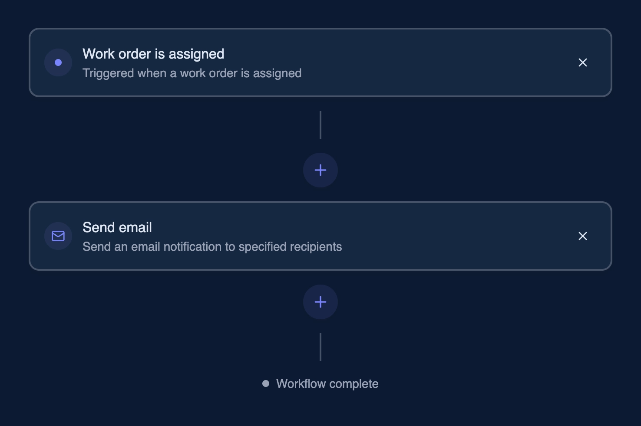
Task: Click the mail icon's circular background
Action: (58, 236)
